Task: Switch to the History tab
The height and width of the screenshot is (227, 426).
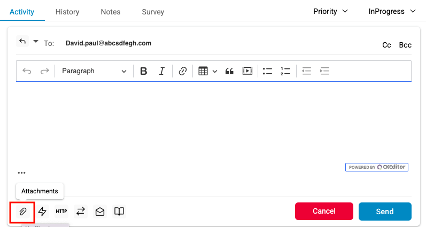Action: 67,12
